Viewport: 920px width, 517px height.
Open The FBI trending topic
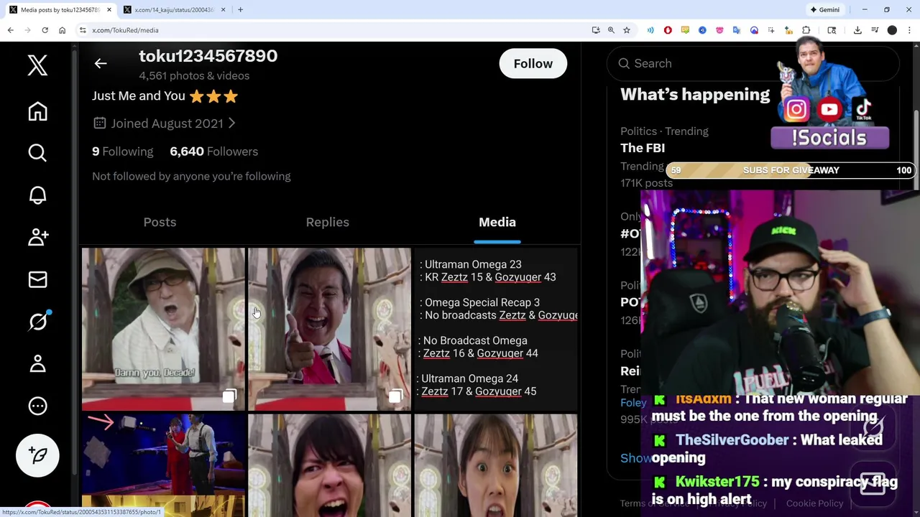pos(643,148)
